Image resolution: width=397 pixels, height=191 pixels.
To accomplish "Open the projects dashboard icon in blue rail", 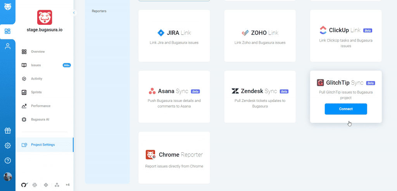I will click(8, 31).
